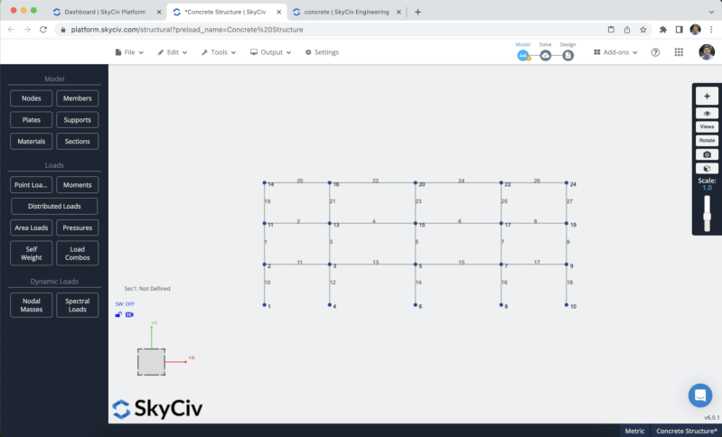Open browser extensions puzzle icon
The height and width of the screenshot is (437, 722).
(663, 30)
